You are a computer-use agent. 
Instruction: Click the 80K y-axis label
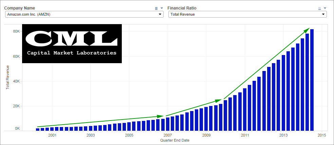pyautogui.click(x=17, y=32)
